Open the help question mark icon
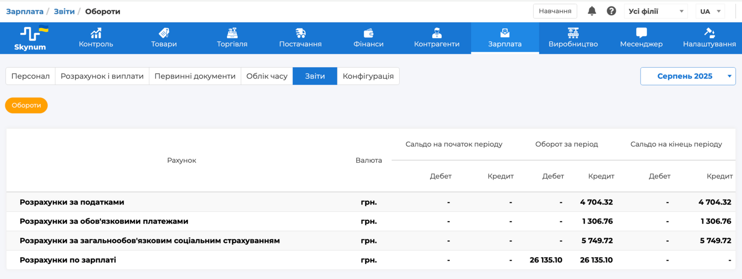 [611, 11]
